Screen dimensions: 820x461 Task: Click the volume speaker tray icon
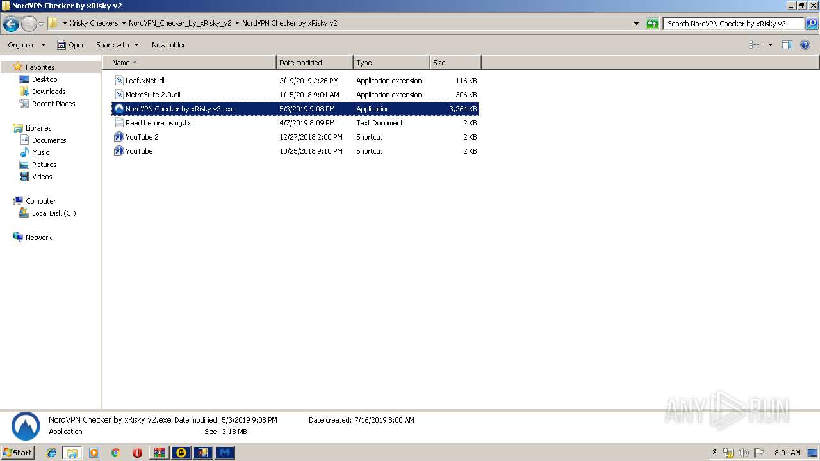pos(744,453)
